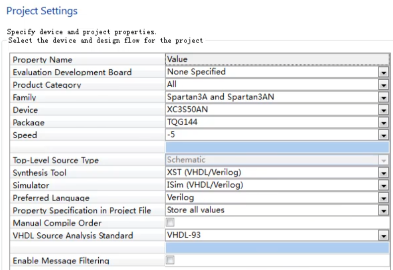Open the Family dropdown showing Spartan3A
Screen dimensions: 393x270
383,98
